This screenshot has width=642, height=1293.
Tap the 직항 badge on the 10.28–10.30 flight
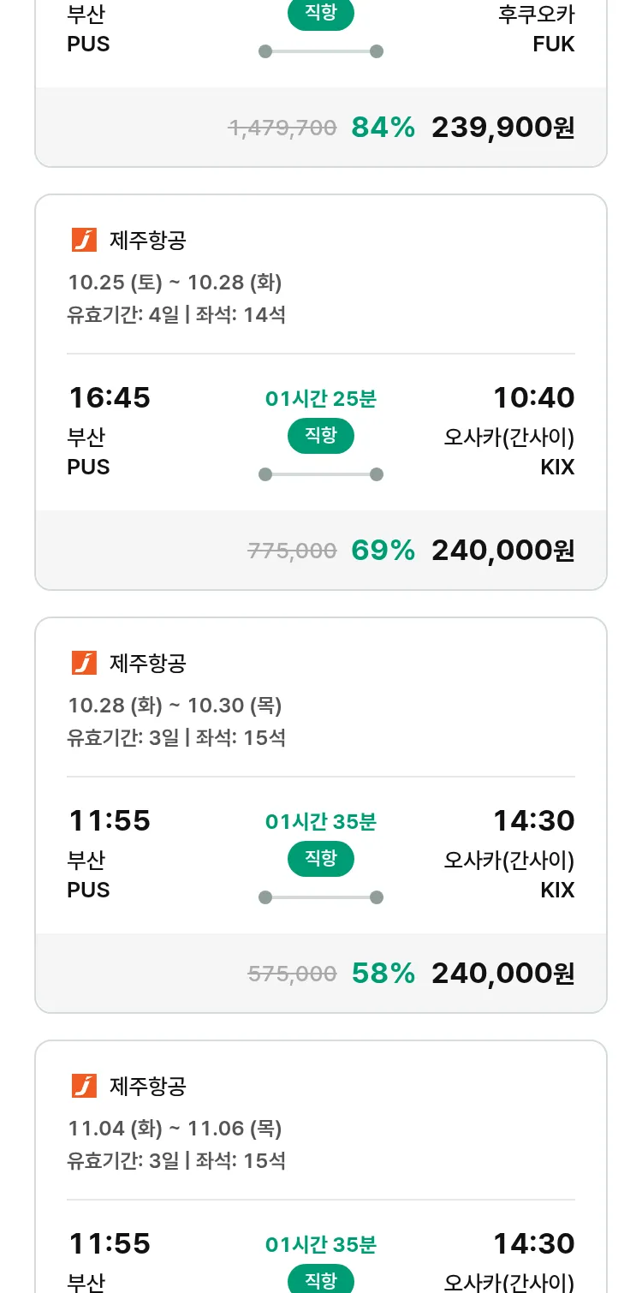click(320, 859)
